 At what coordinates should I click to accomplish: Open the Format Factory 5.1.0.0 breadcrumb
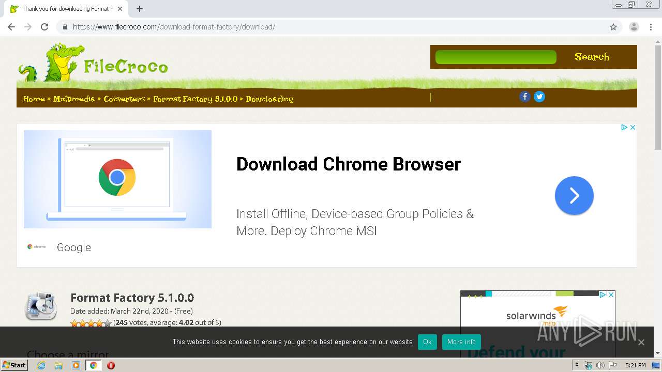(x=195, y=99)
